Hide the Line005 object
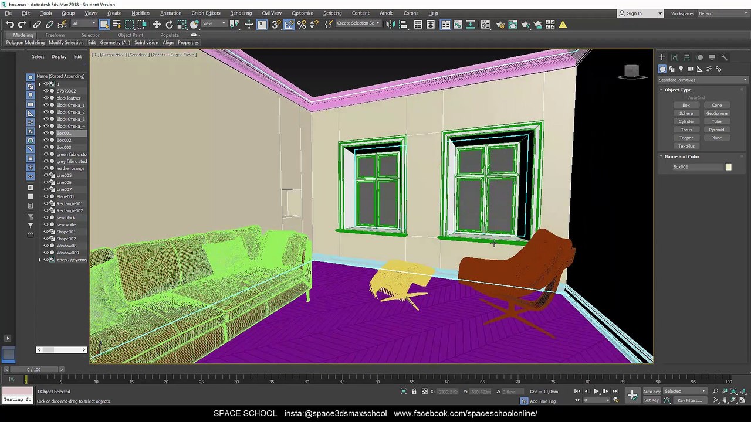The width and height of the screenshot is (751, 422). [46, 175]
